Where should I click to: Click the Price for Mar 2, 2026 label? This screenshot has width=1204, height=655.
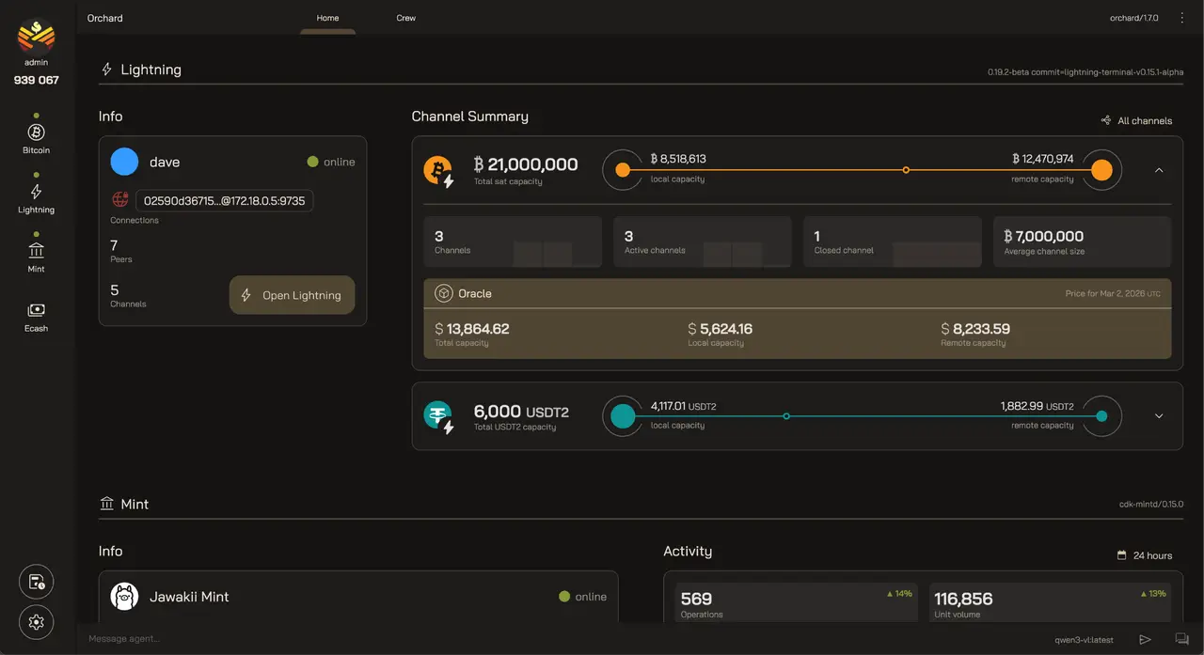coord(1113,293)
